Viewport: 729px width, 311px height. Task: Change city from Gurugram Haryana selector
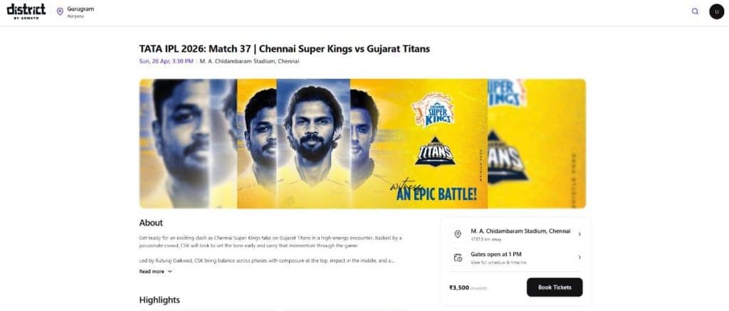75,11
